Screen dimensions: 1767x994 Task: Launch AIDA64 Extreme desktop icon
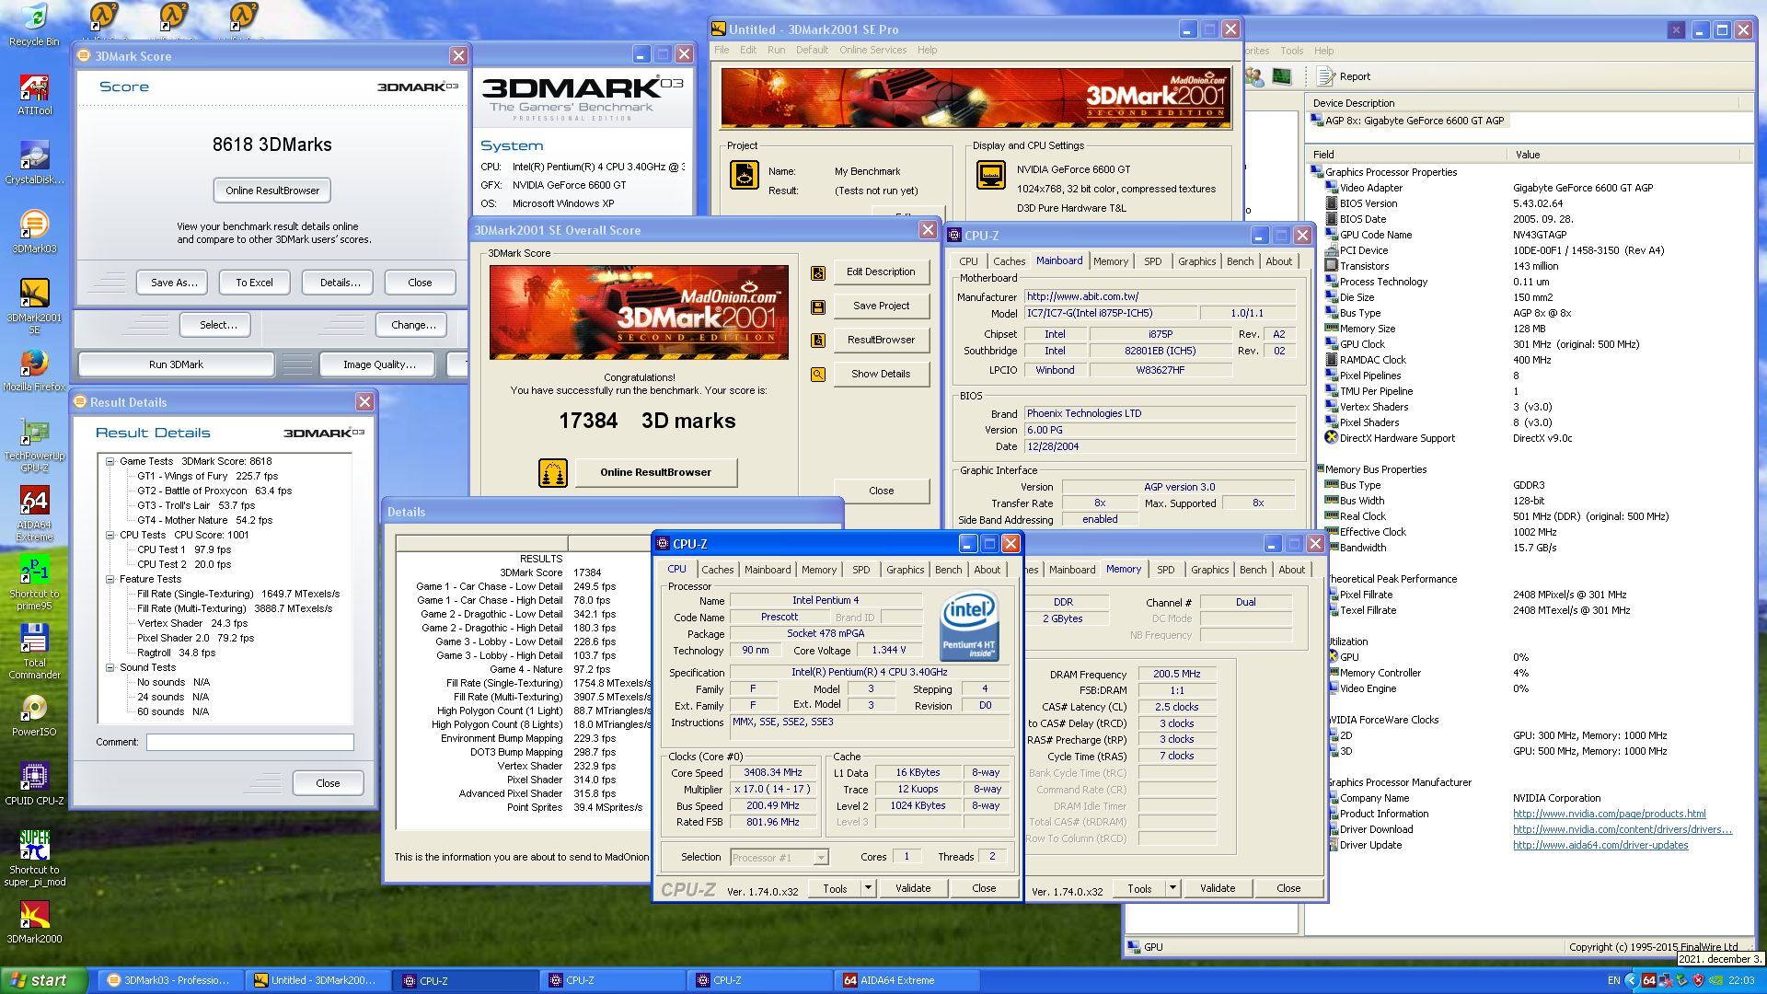click(34, 514)
